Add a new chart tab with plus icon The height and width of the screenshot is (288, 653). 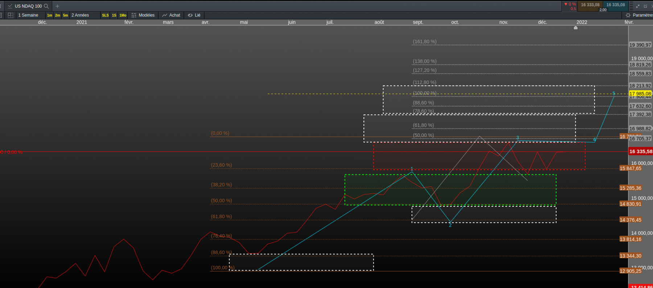[x=57, y=6]
